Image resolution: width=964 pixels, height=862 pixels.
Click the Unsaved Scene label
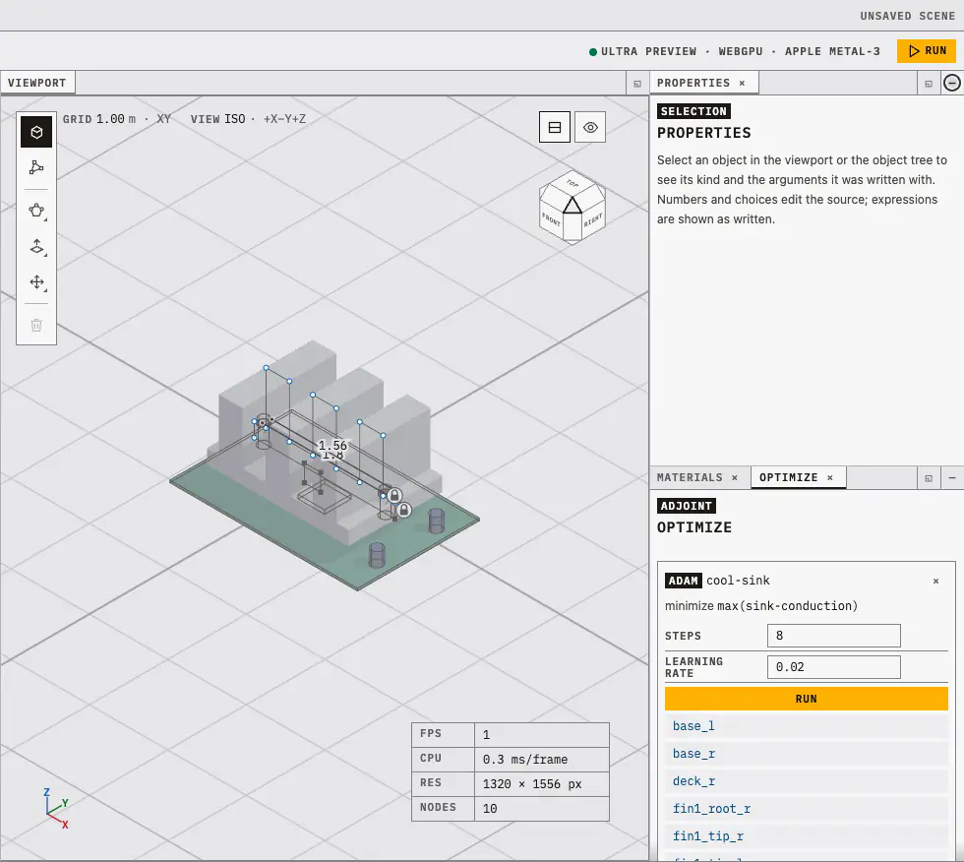907,16
